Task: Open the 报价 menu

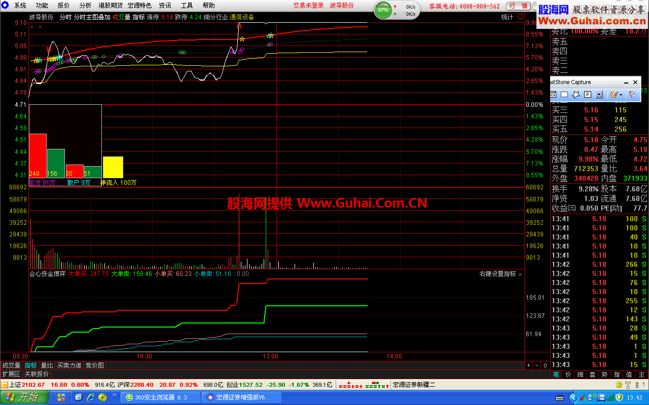Action: [x=64, y=6]
